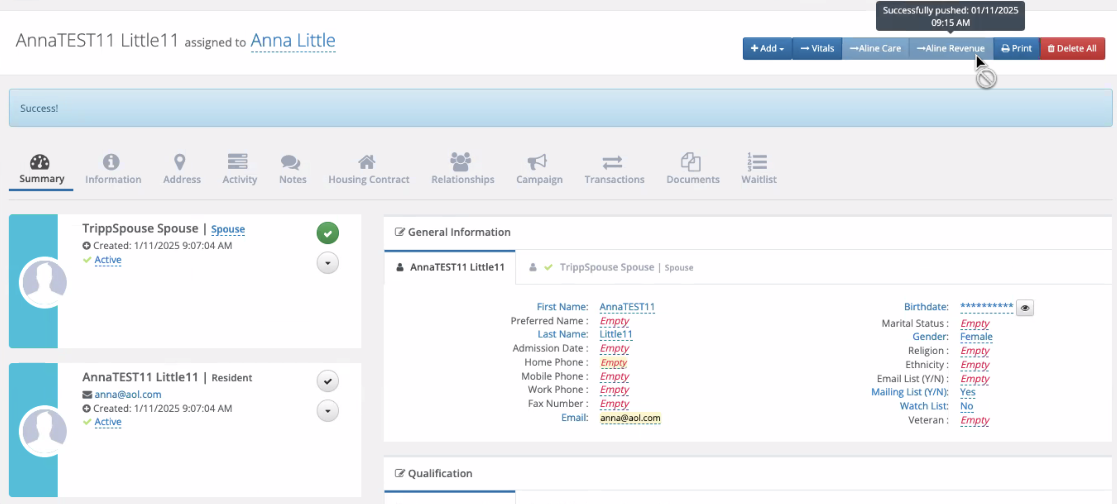
Task: Switch to TrippSpouse Spouse information tab
Action: [x=606, y=267]
